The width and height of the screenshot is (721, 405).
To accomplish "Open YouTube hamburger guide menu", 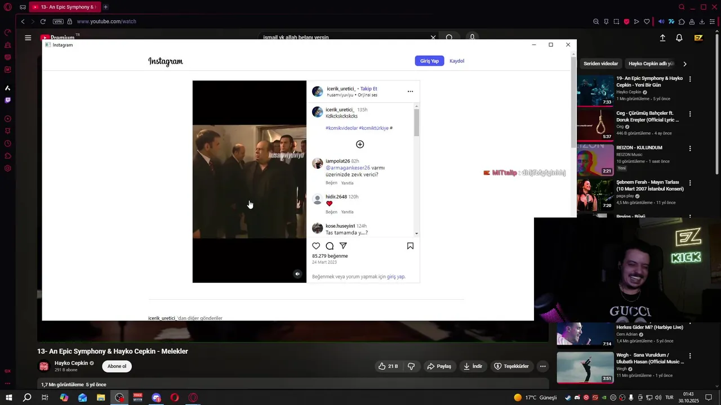I will click(28, 38).
